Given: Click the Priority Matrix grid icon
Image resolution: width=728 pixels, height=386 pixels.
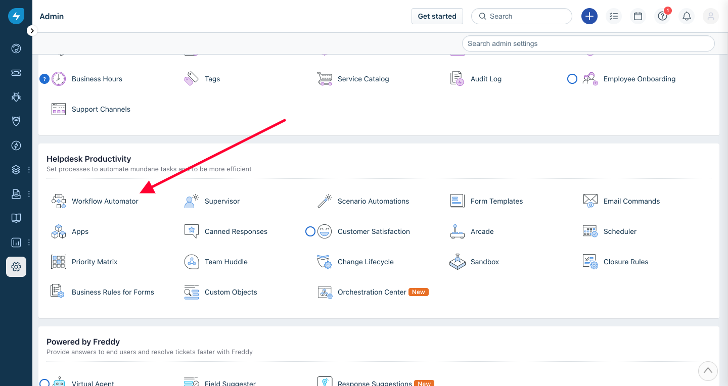Looking at the screenshot, I should (59, 262).
